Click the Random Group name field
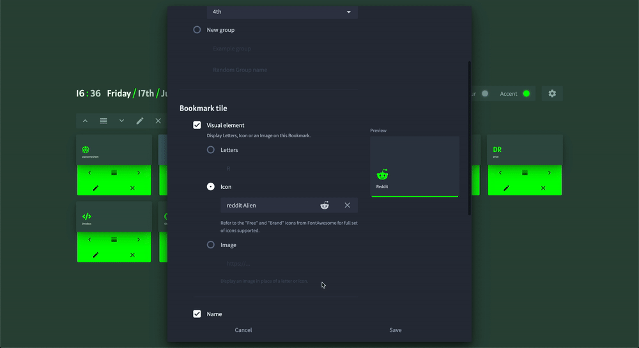The width and height of the screenshot is (639, 348). 282,70
